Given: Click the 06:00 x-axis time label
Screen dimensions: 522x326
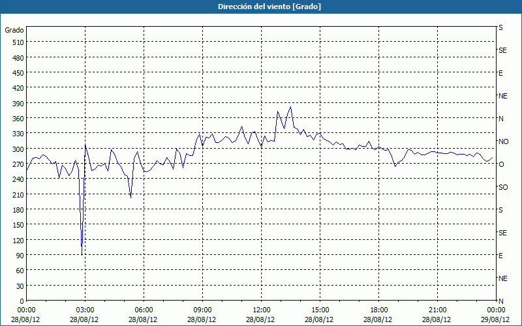Looking at the screenshot, I should (143, 310).
